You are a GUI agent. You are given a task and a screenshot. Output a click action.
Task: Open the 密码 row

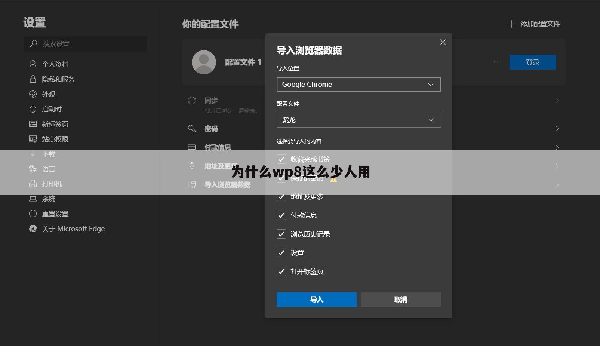tap(374, 129)
